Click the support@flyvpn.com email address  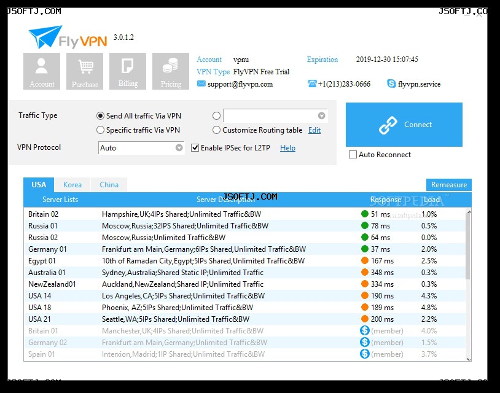click(x=240, y=84)
